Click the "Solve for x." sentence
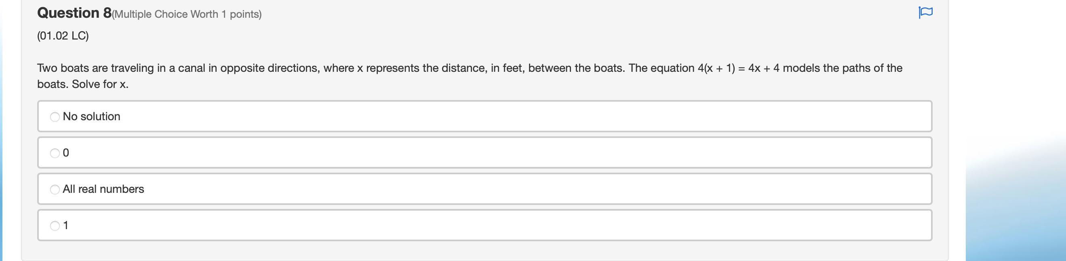 click(100, 84)
